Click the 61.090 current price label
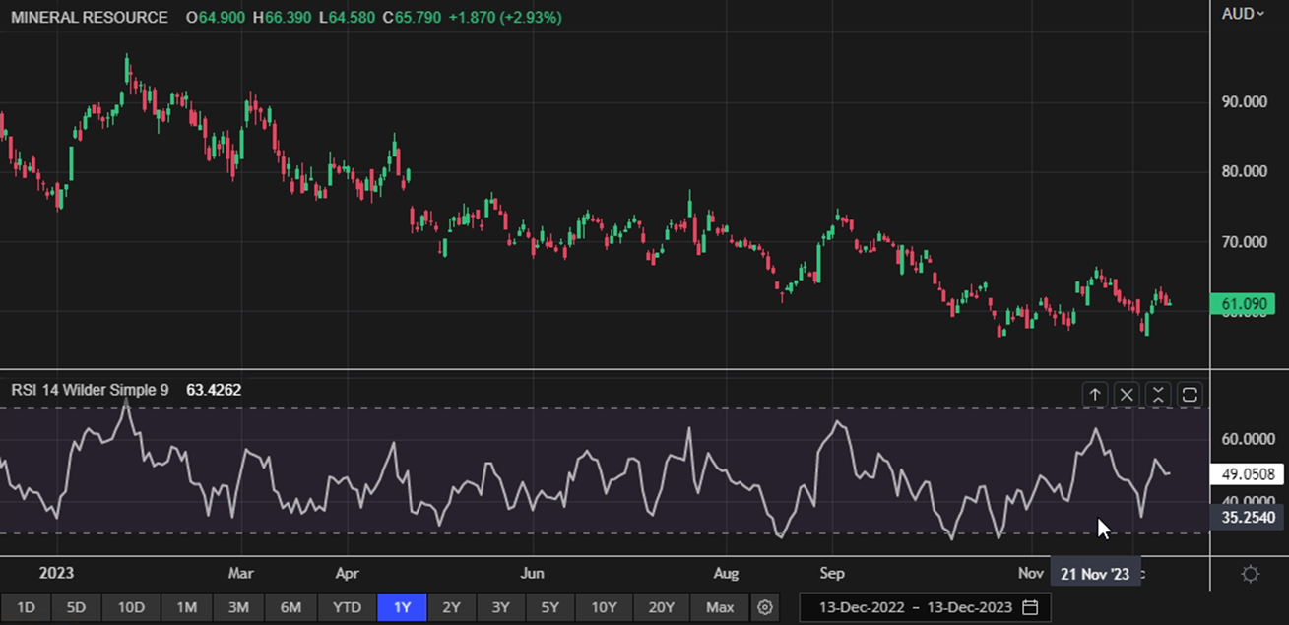The height and width of the screenshot is (625, 1289). coord(1244,305)
